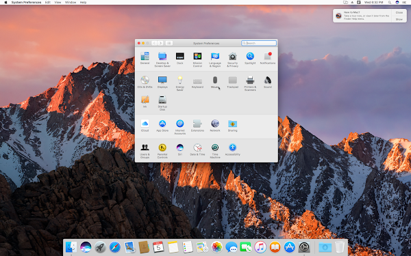Click the back arrow in toolbar

click(x=154, y=43)
